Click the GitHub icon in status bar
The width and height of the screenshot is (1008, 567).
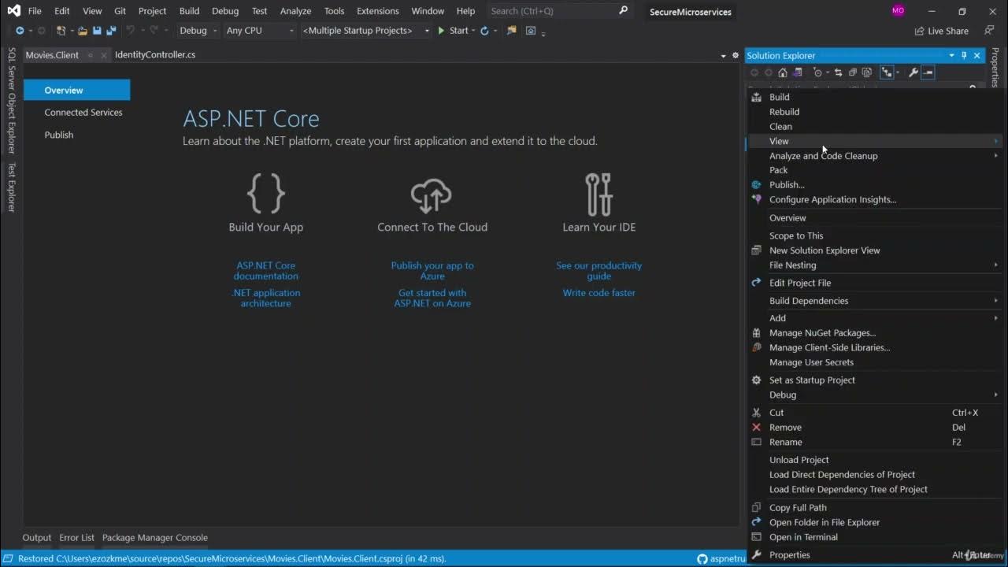click(x=702, y=558)
